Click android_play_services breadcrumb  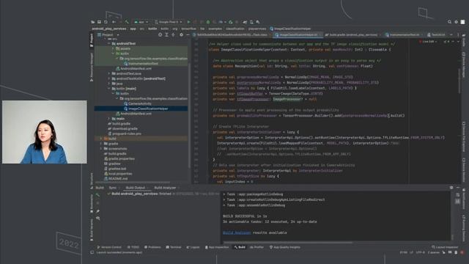click(x=109, y=29)
